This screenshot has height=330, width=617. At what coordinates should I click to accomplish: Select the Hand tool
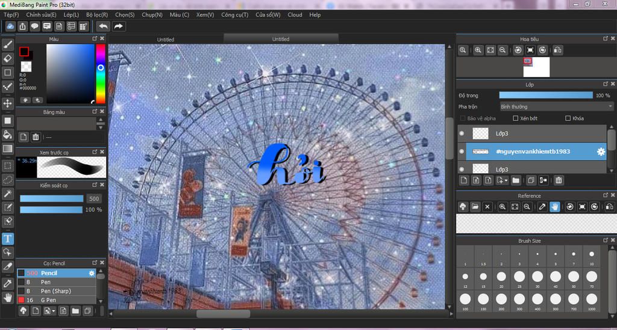(x=7, y=298)
